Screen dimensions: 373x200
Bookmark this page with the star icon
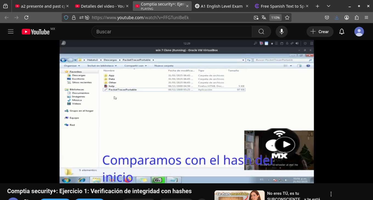(x=287, y=18)
